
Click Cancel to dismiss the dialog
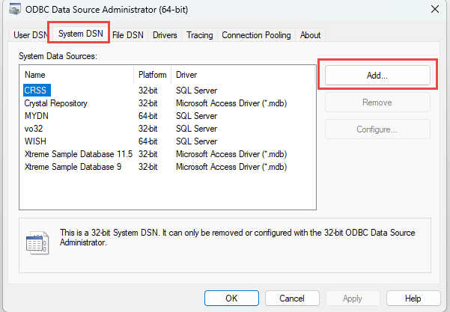click(292, 298)
